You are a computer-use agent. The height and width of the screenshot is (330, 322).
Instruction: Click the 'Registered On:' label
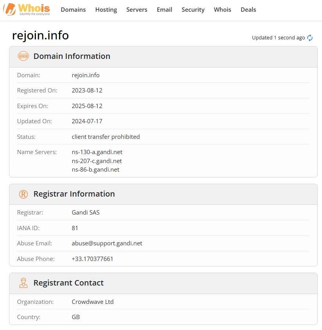(x=37, y=90)
